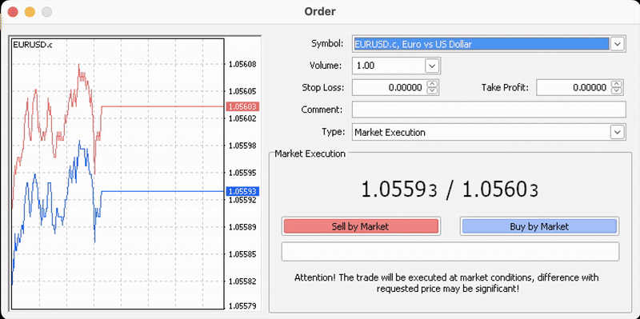This screenshot has height=319, width=640.
Task: Decrease Stop Loss with down stepper arrow
Action: (432, 90)
